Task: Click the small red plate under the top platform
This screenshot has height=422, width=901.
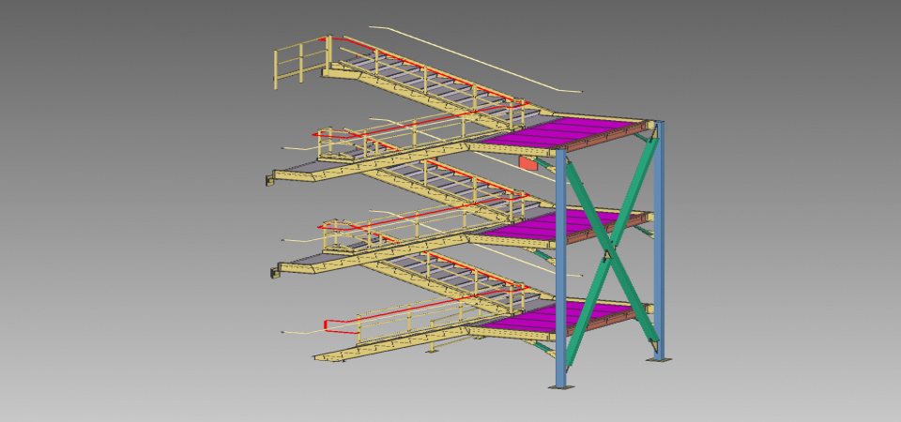Action: pyautogui.click(x=528, y=163)
